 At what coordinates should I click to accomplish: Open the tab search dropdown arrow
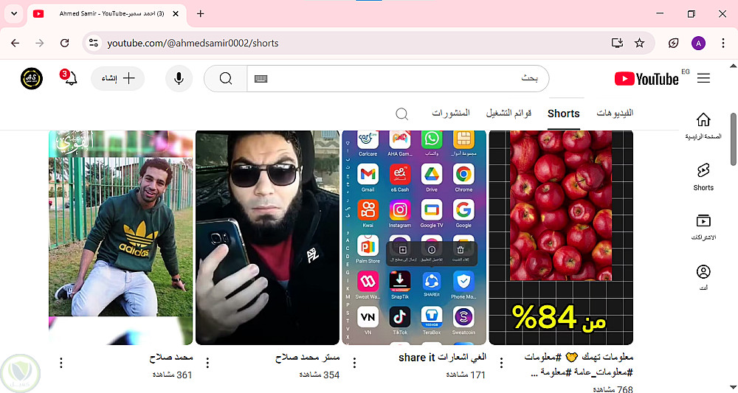14,13
